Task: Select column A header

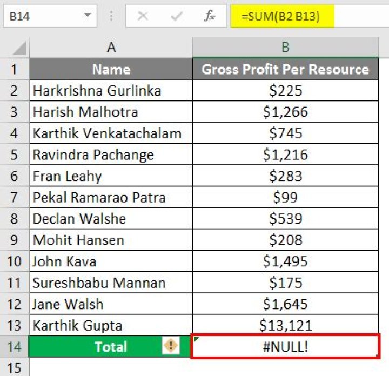Action: point(111,48)
